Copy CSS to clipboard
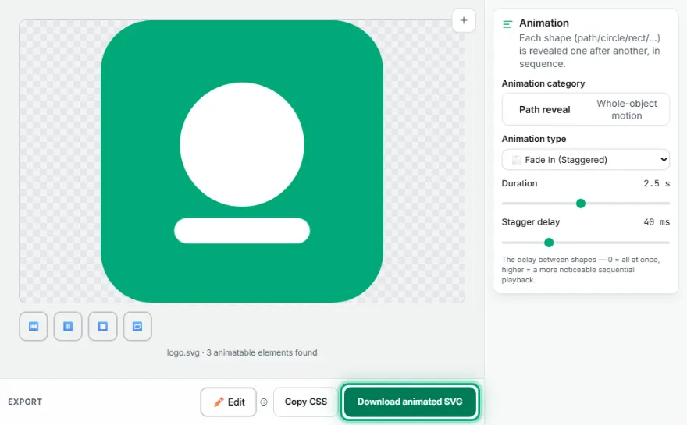The width and height of the screenshot is (687, 425). (306, 402)
